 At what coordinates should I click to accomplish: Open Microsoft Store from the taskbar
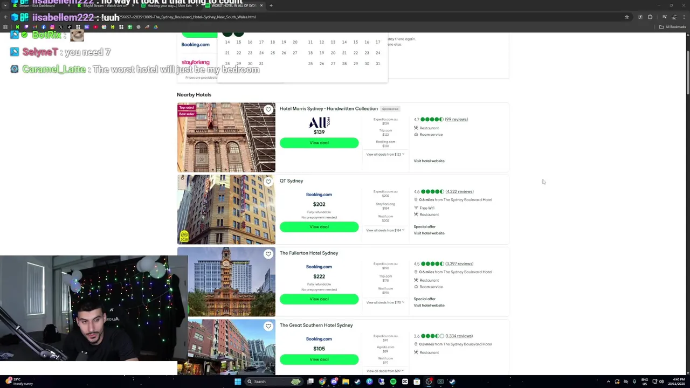tap(417, 382)
